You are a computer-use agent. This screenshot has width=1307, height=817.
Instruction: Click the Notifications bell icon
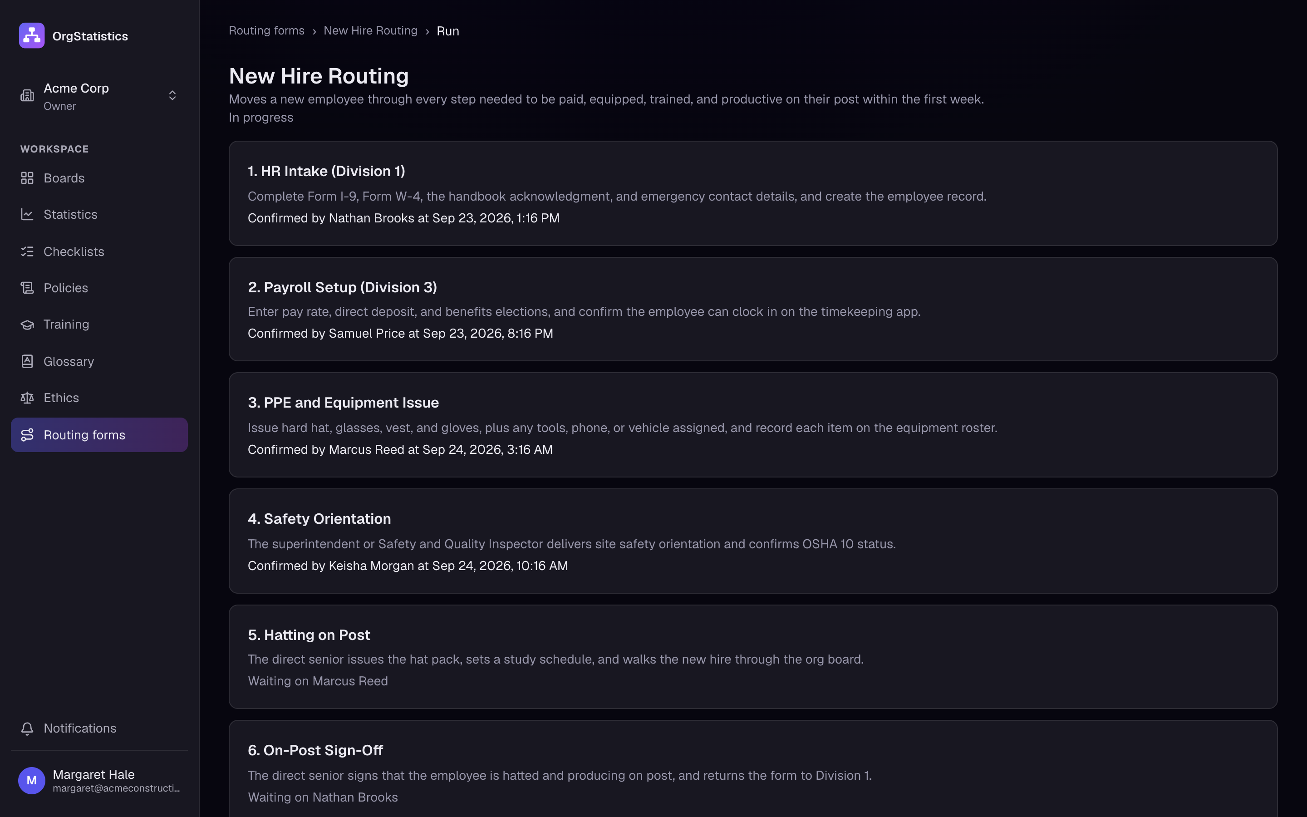pyautogui.click(x=27, y=728)
